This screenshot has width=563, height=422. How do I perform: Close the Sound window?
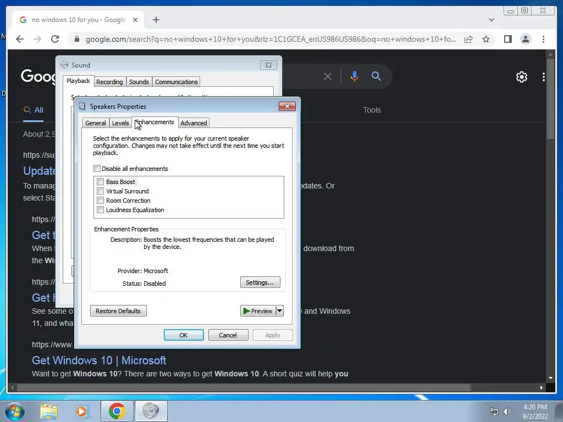point(268,65)
